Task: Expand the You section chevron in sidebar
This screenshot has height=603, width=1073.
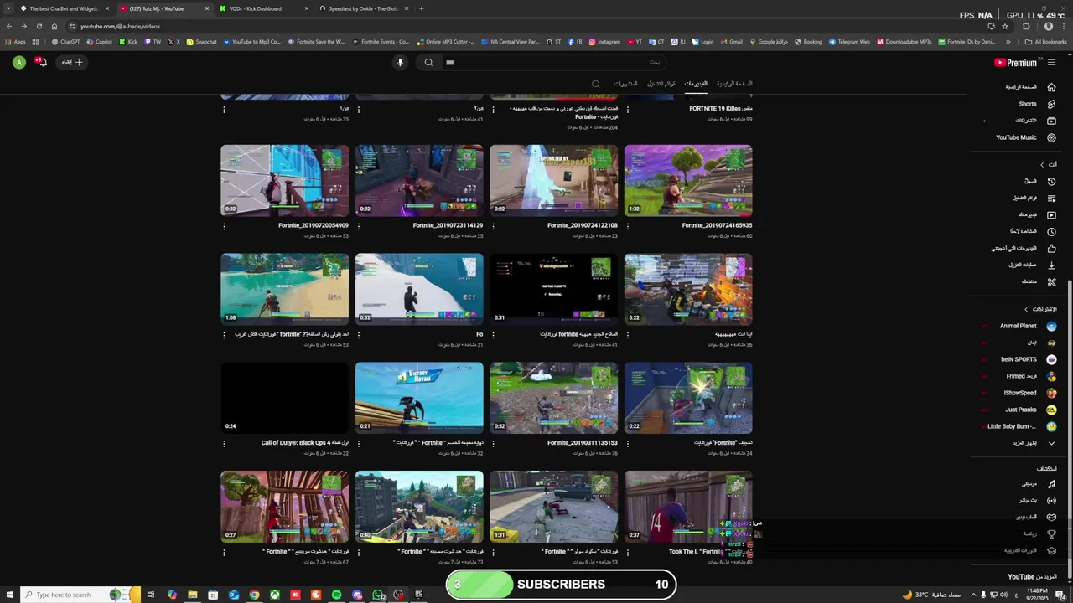Action: click(x=1042, y=164)
